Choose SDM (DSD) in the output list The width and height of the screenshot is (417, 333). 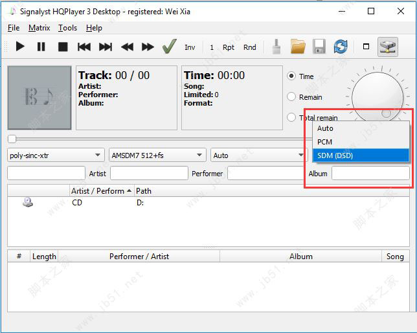(361, 155)
